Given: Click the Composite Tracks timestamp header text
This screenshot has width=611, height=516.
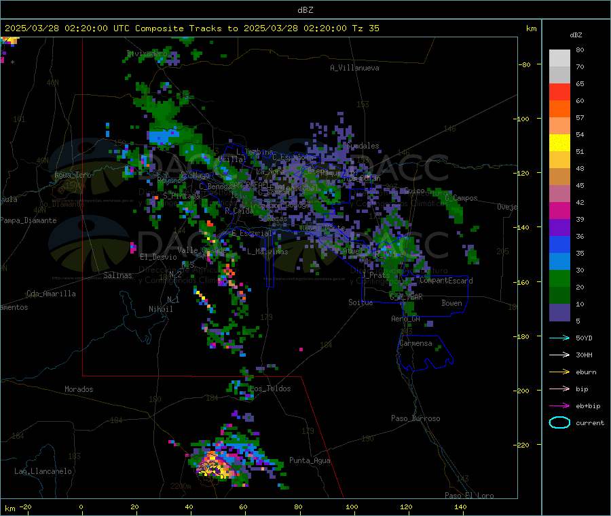Looking at the screenshot, I should point(191,28).
